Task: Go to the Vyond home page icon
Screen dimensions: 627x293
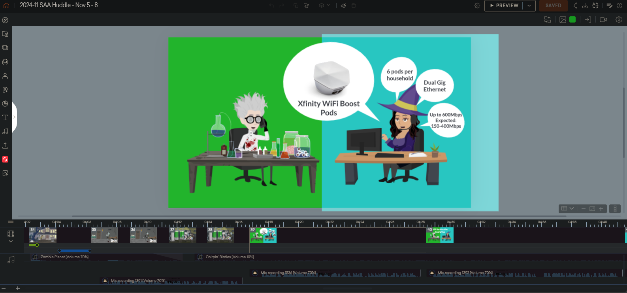Action: pos(6,6)
